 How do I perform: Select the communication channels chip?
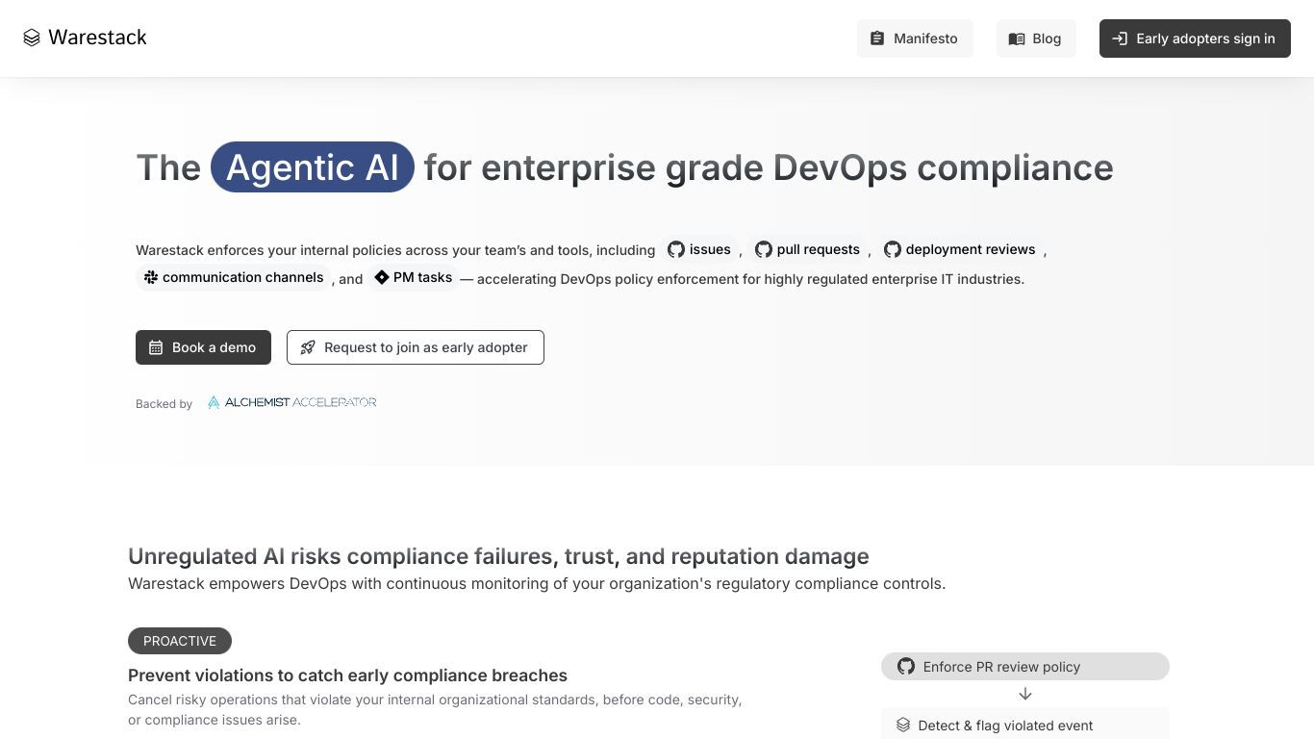point(233,277)
